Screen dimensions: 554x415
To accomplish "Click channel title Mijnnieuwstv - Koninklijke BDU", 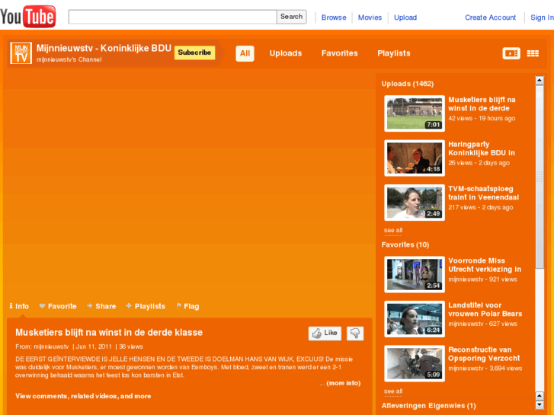I will (104, 49).
